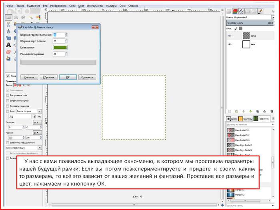Click lock pixels brush icon
Viewport: 280px width, 210px height.
pos(236,28)
